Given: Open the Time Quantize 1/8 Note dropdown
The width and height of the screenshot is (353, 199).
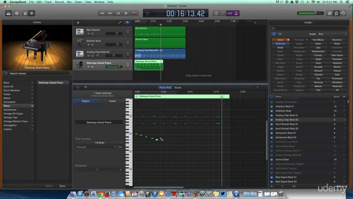Looking at the screenshot, I should [x=99, y=143].
